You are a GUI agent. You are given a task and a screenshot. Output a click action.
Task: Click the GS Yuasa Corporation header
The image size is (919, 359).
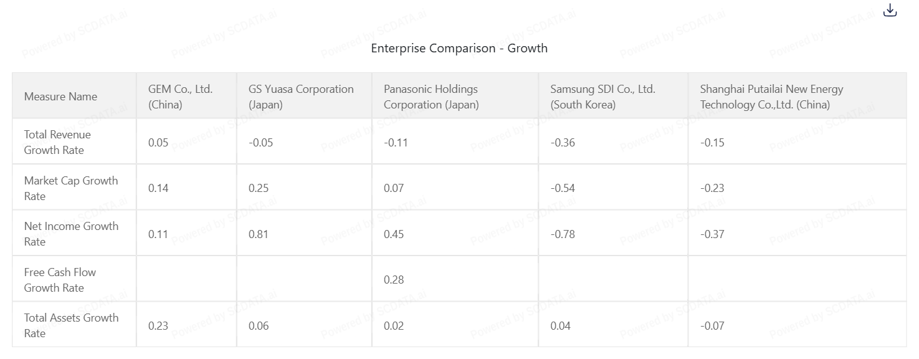[x=301, y=97]
